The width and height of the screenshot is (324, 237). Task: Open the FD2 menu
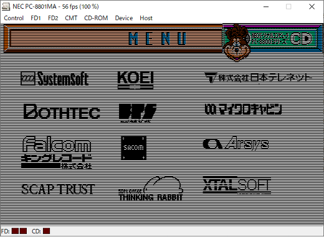[x=53, y=18]
